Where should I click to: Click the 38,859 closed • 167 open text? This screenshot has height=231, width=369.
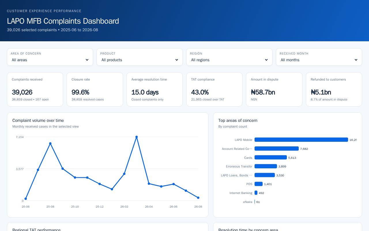click(30, 99)
